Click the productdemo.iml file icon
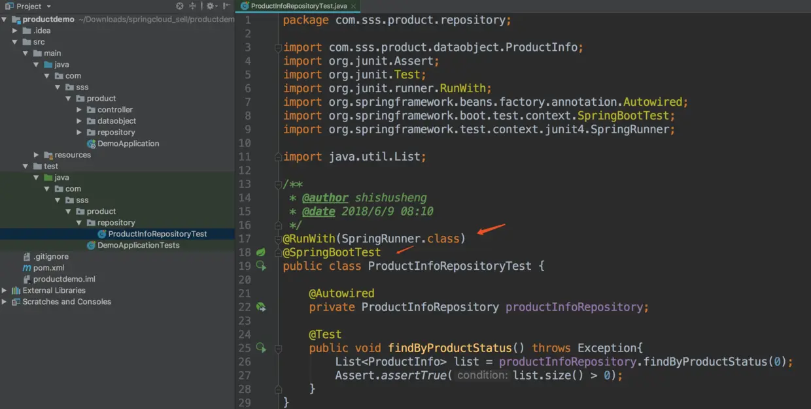Image resolution: width=811 pixels, height=409 pixels. [27, 280]
